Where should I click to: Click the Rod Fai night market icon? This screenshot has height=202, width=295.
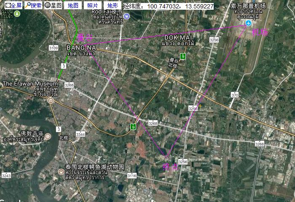126,16
